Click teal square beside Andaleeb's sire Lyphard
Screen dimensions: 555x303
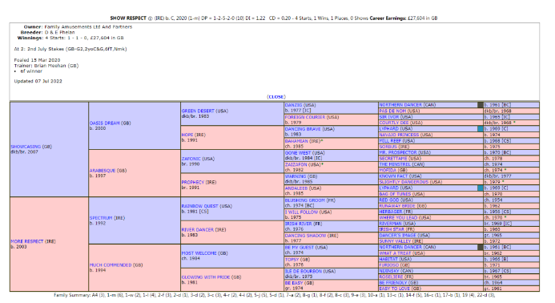[481, 188]
